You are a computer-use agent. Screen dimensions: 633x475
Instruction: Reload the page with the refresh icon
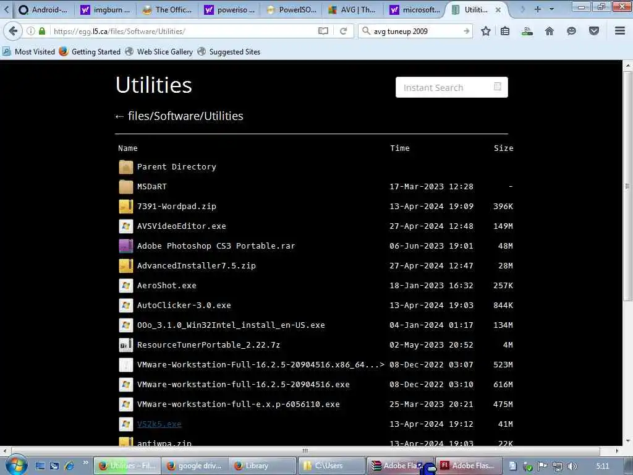[x=344, y=31]
